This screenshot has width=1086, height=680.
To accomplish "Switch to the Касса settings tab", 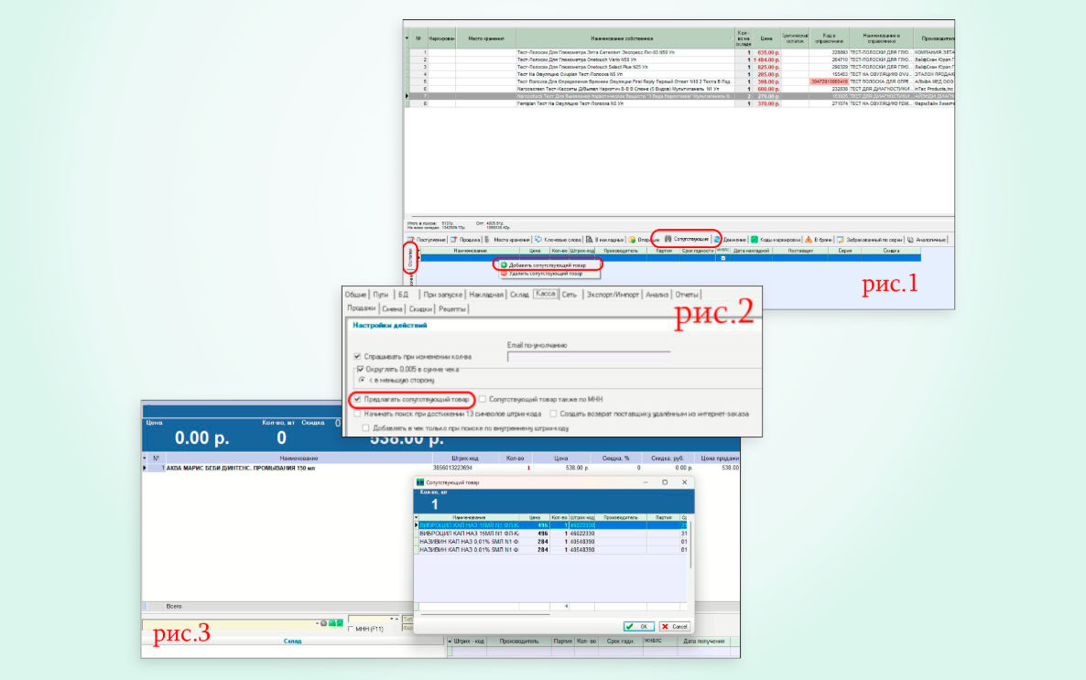I will click(x=546, y=295).
